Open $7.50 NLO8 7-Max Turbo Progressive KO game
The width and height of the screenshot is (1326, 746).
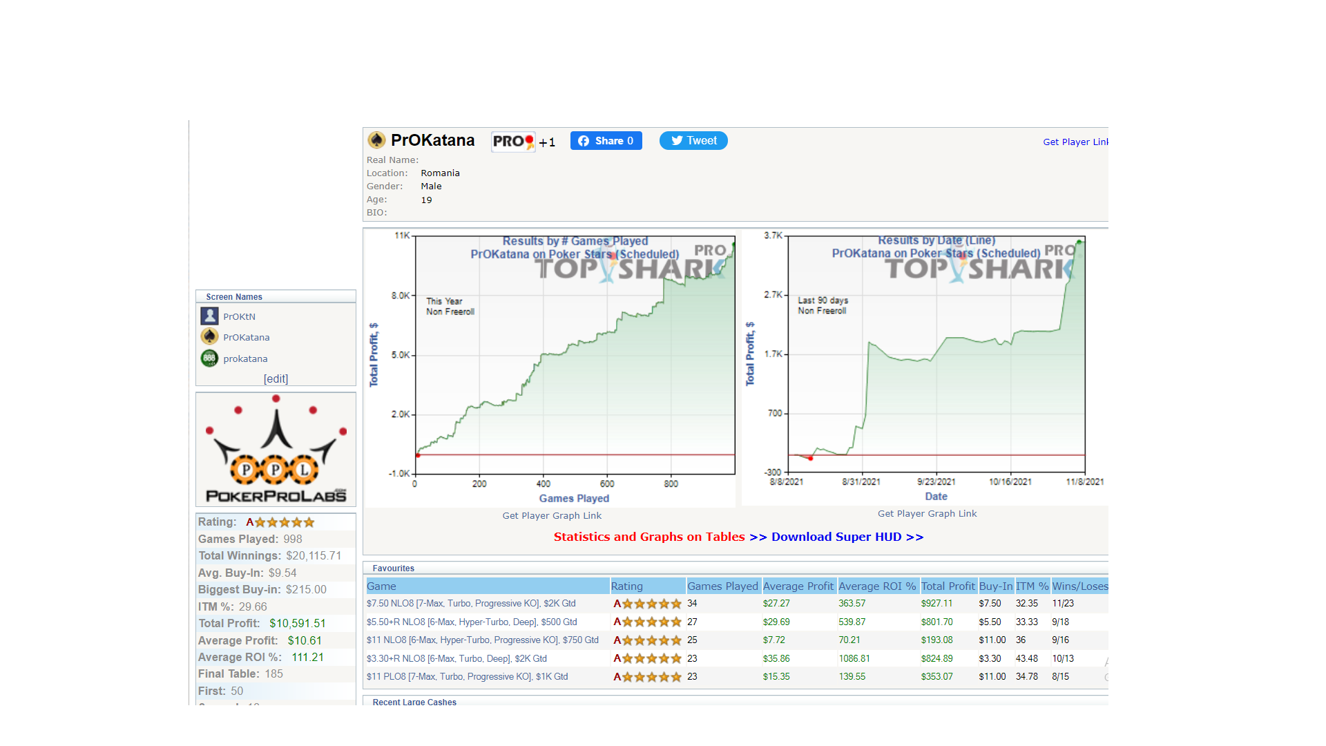tap(471, 604)
